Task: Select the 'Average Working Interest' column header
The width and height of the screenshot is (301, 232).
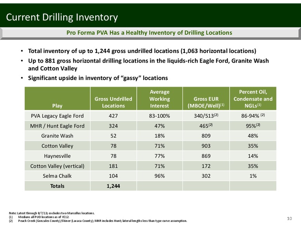Action: tap(159, 99)
